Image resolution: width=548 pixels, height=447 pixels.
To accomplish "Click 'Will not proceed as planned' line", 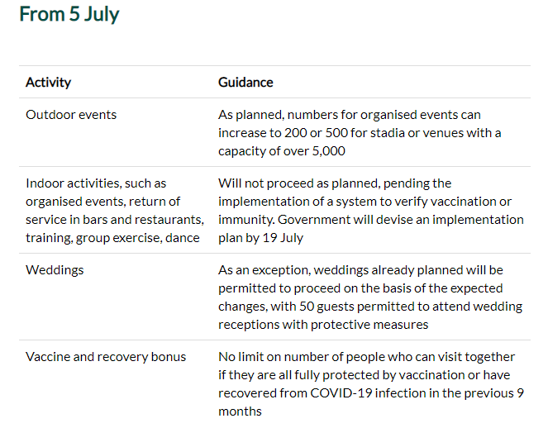I will tap(335, 183).
